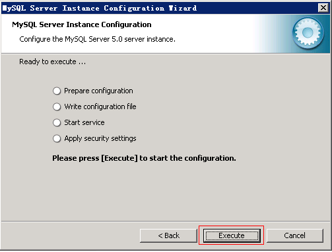332x252 pixels.
Task: Click the Configure MySQL Server 5.0 subtitle
Action: tap(97, 39)
